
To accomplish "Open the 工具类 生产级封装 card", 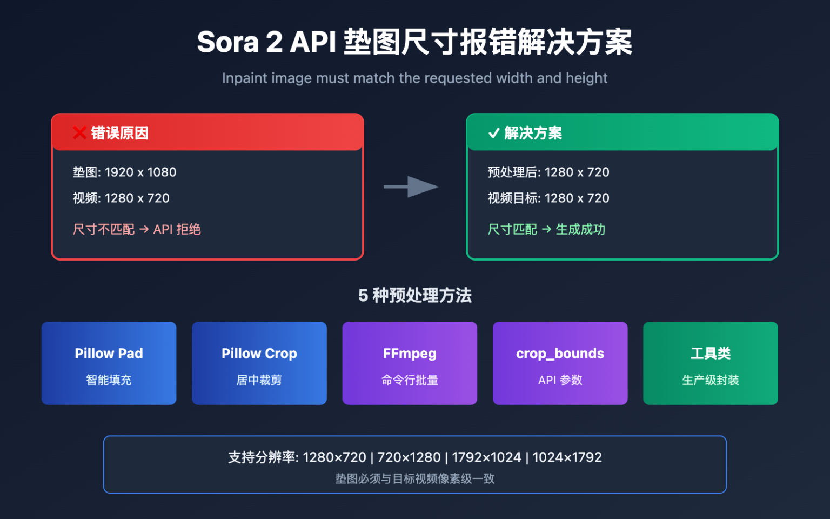I will [711, 363].
